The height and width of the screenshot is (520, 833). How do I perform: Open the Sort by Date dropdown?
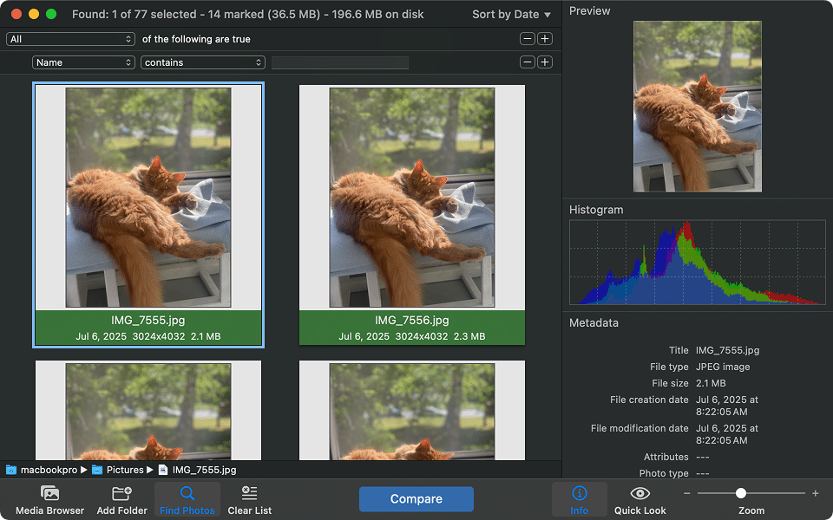pos(511,15)
